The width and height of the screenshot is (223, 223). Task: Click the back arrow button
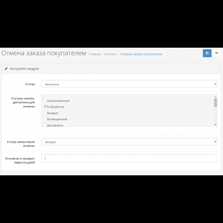coord(216,53)
